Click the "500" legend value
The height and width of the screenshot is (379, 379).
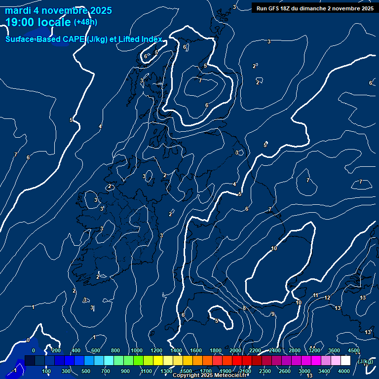[x=86, y=371]
